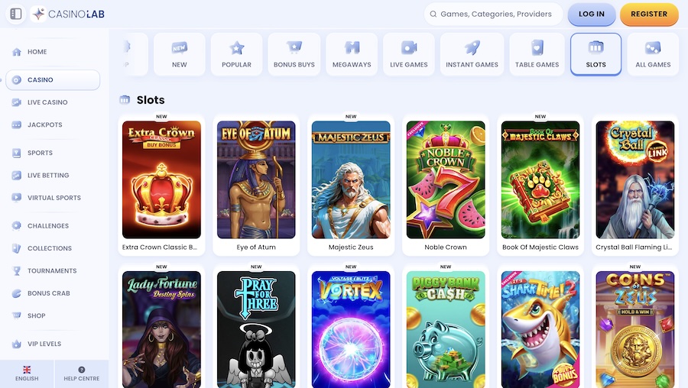Screen dimensions: 688x388
Task: Click the CasinoLab logo
Action: 68,14
